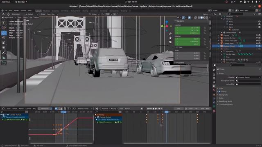Open Activities in the top bar
This screenshot has height=147, width=262.
[x=6, y=2]
